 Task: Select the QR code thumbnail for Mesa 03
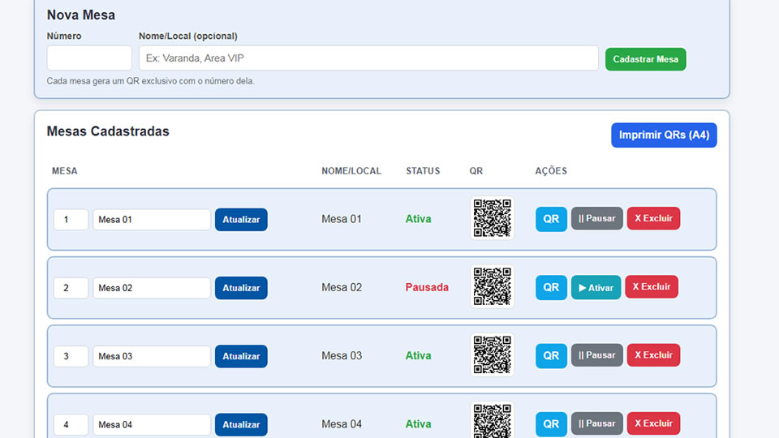tap(492, 354)
